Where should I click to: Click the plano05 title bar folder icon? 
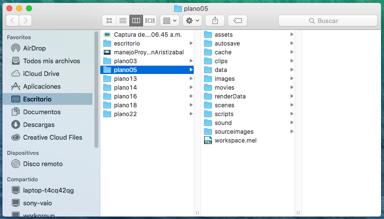(x=178, y=8)
